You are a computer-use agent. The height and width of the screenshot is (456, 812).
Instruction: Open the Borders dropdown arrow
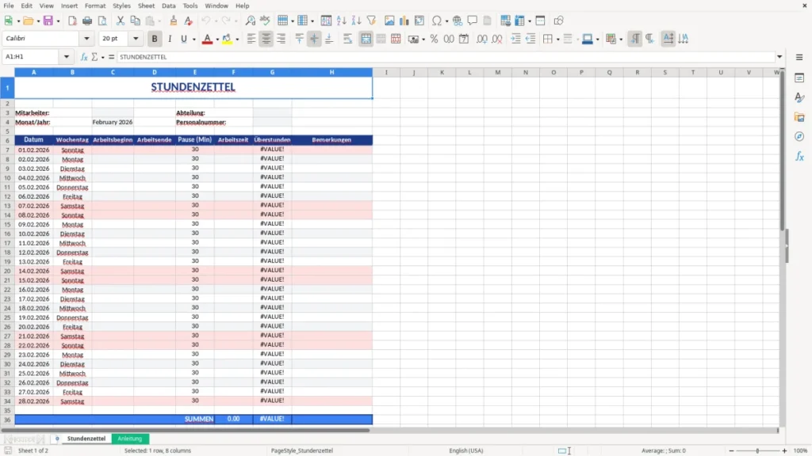pos(557,40)
